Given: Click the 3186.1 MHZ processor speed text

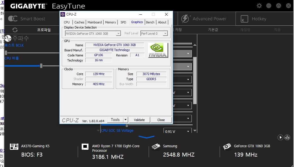Looking at the screenshot, I should (108, 157).
